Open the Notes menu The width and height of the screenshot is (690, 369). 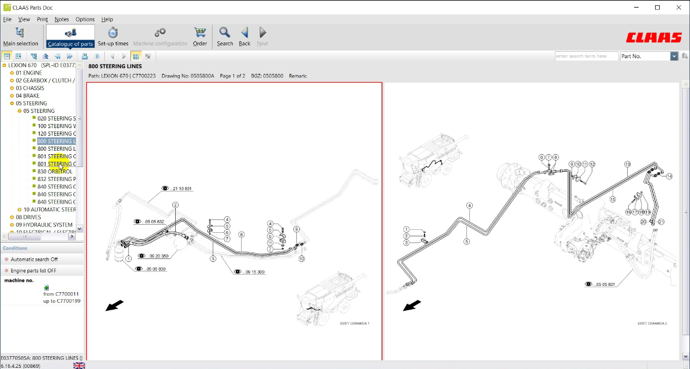click(x=62, y=19)
